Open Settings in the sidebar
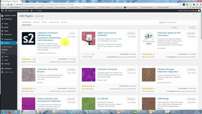The width and height of the screenshot is (202, 114). pyautogui.click(x=7, y=64)
